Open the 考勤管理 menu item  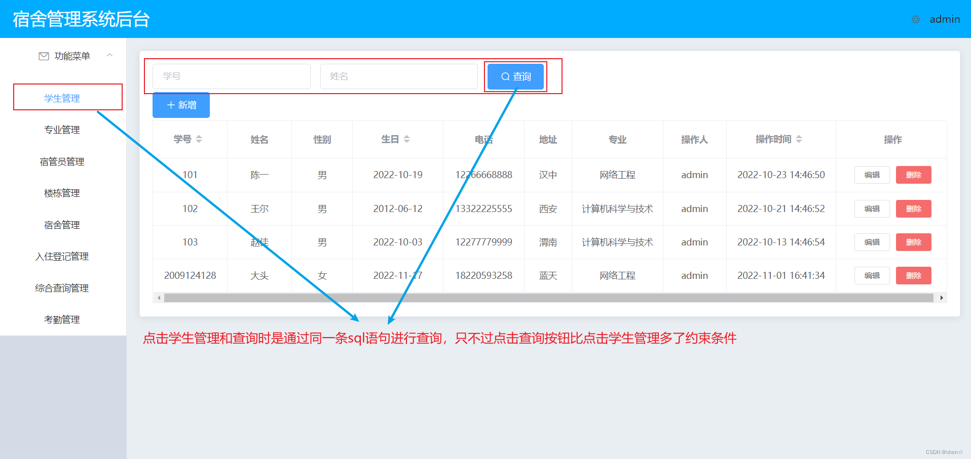click(62, 319)
